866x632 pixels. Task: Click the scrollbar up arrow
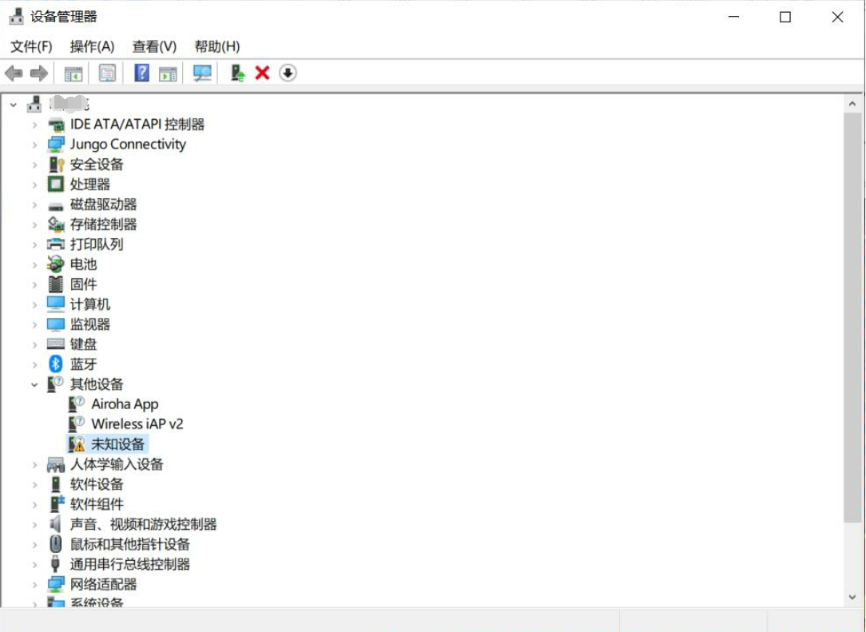[x=852, y=104]
